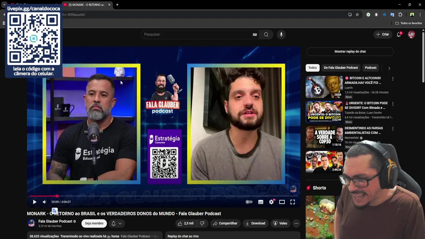Screen dimensions: 425x239
Task: Click Replay do chat ao vivo text
Action: [183, 236]
